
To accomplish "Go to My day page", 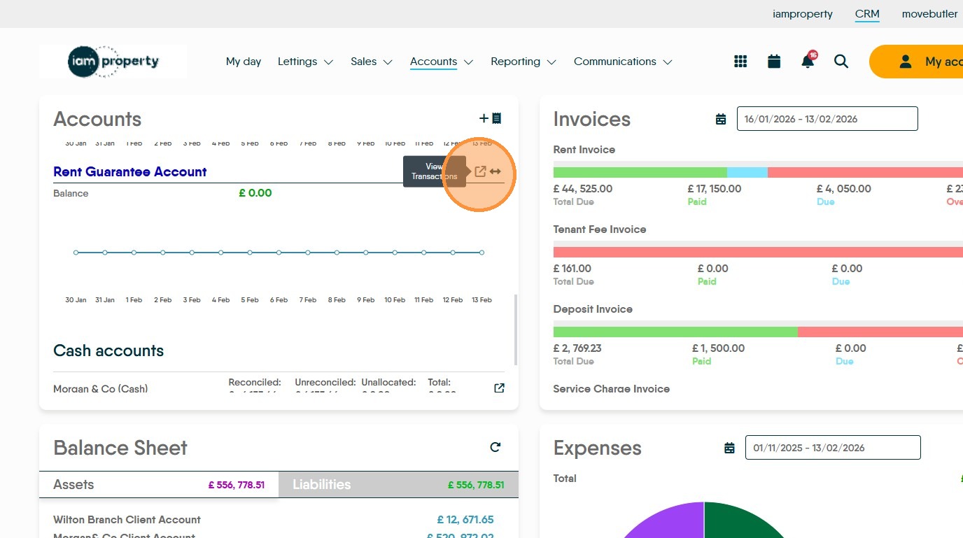I will (x=244, y=62).
